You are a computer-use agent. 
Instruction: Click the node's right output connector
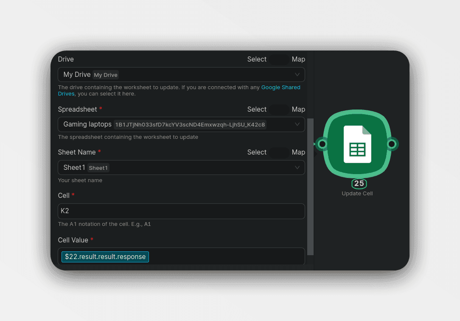pyautogui.click(x=392, y=144)
